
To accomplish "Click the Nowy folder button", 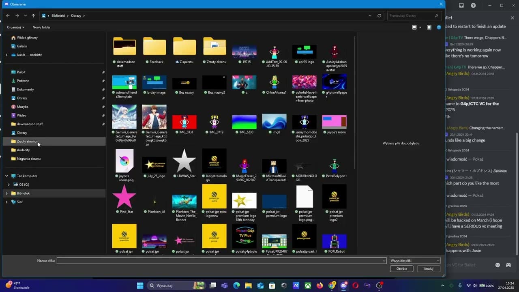I will 41,27.
